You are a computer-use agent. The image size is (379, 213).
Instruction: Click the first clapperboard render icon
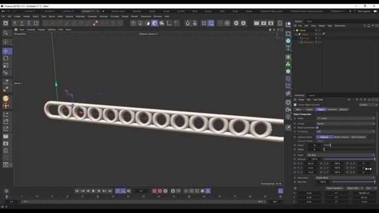tap(256, 23)
